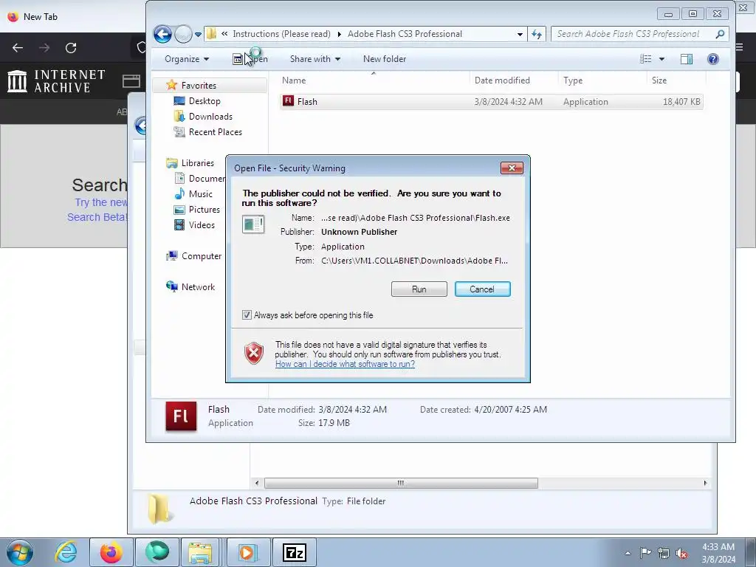
Task: Select the Firefox New Tab tab
Action: [x=34, y=17]
